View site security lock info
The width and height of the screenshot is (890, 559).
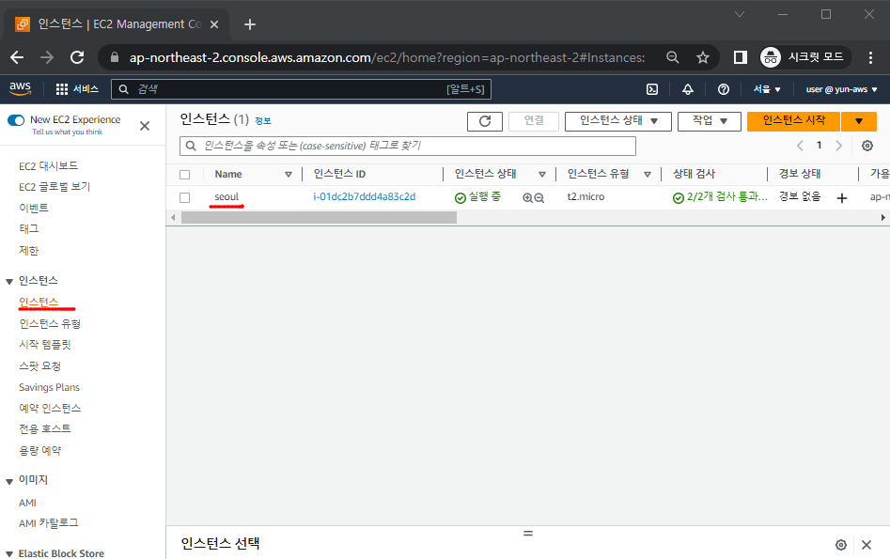pos(115,57)
